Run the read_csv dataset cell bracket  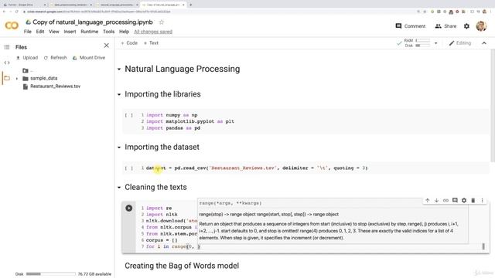(129, 168)
